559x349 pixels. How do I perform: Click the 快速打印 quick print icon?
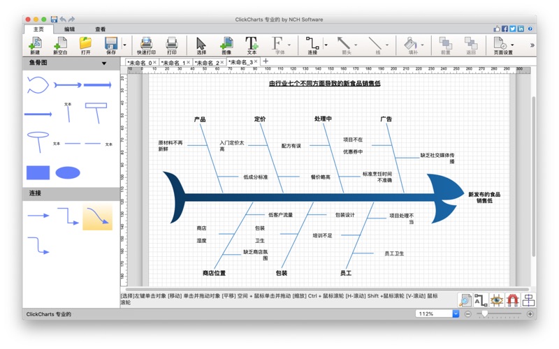(146, 45)
